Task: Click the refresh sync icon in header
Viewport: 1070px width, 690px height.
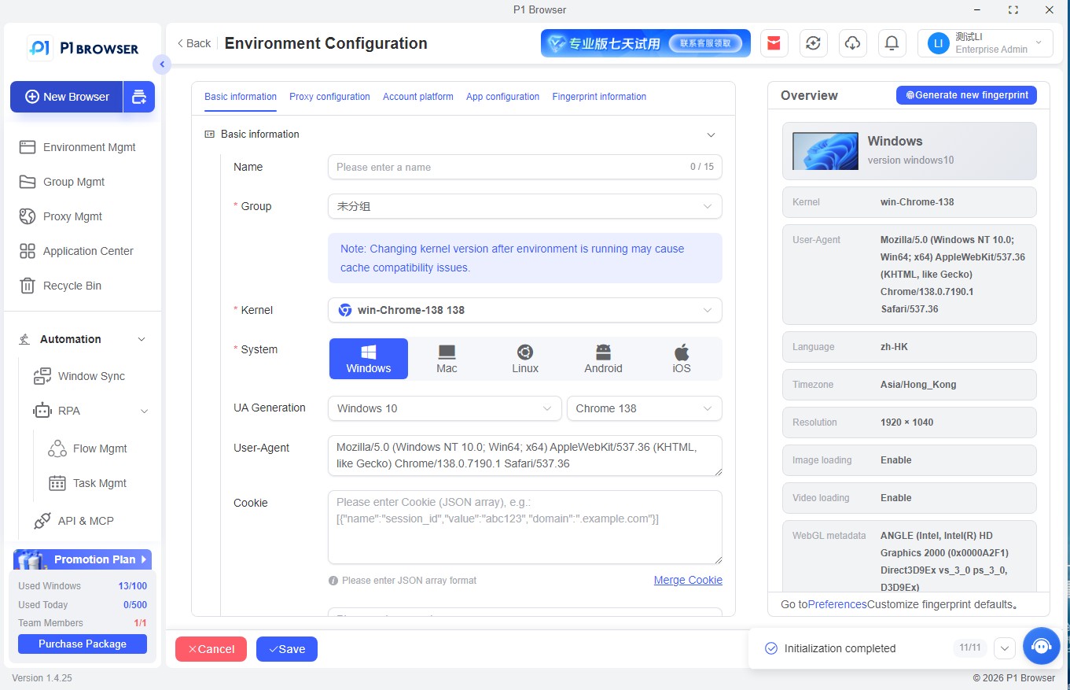Action: coord(814,43)
